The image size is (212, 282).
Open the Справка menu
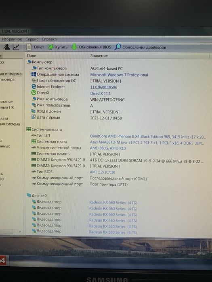tap(49, 39)
